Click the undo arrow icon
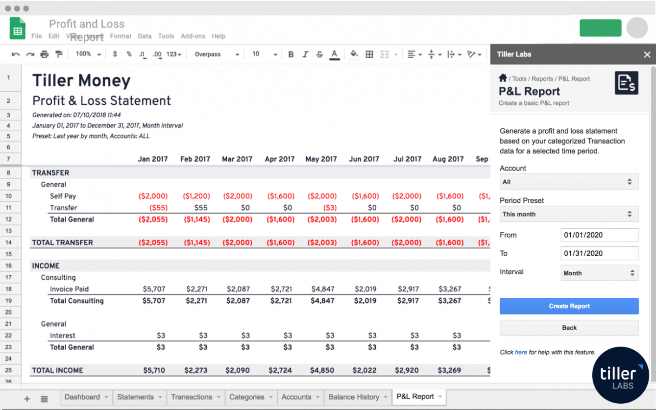 16,54
